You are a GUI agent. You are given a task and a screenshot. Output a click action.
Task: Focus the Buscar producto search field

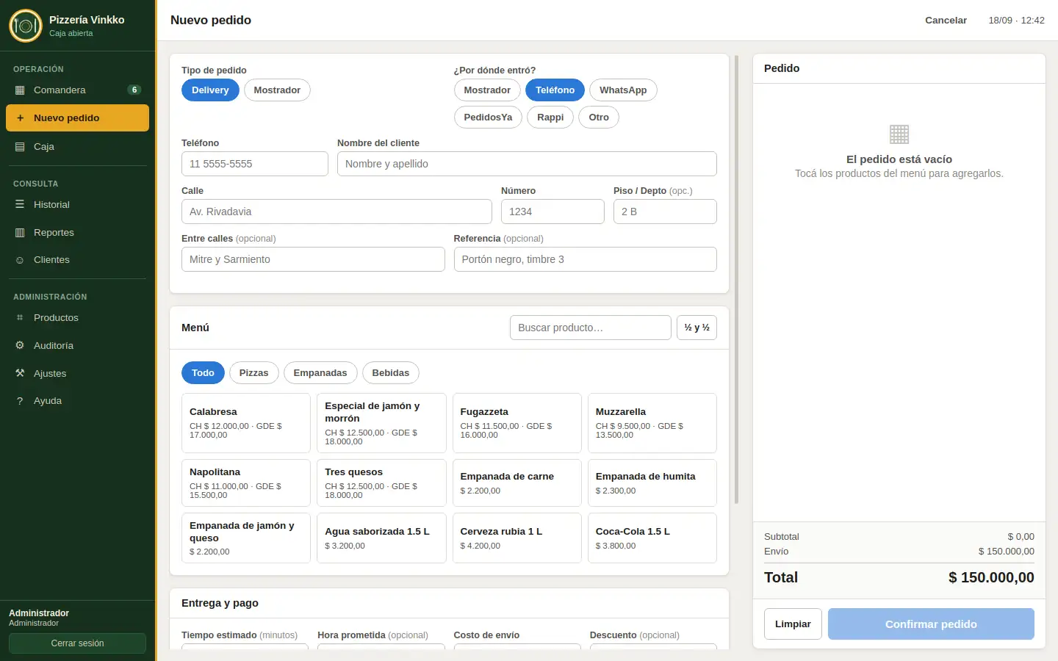pyautogui.click(x=591, y=328)
